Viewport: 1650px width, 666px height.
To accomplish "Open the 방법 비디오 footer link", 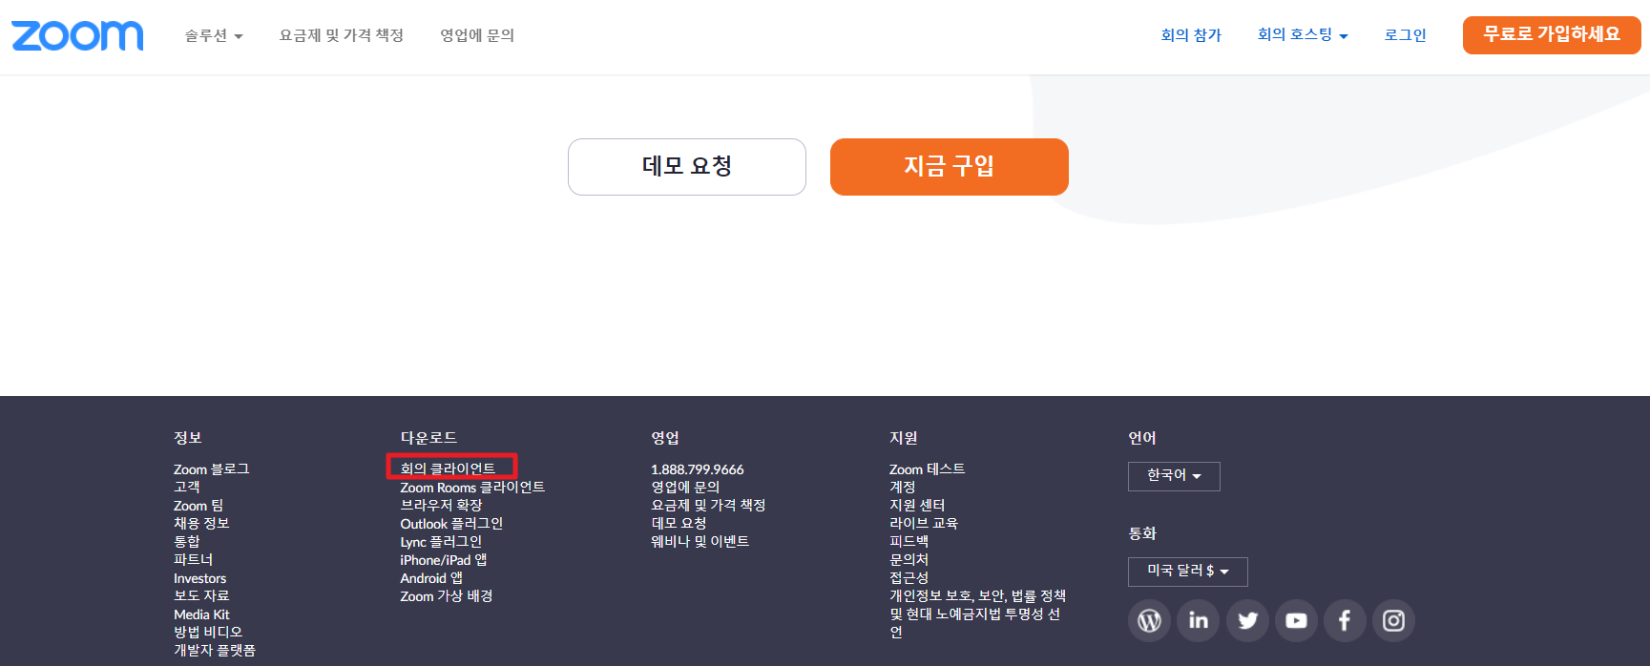I will coord(208,632).
